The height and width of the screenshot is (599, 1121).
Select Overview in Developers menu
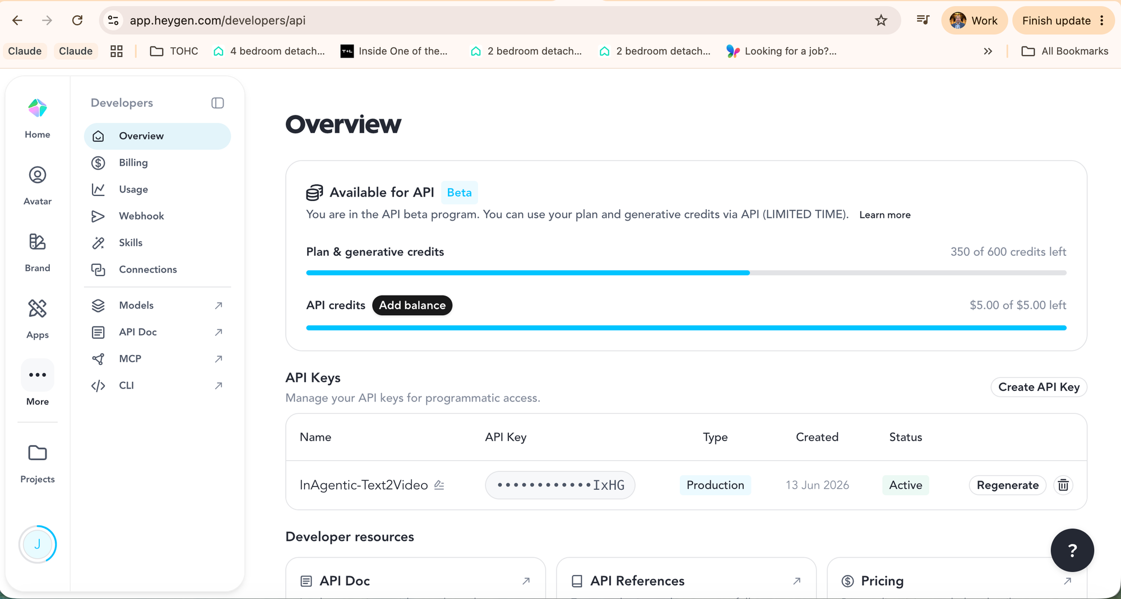pos(158,136)
